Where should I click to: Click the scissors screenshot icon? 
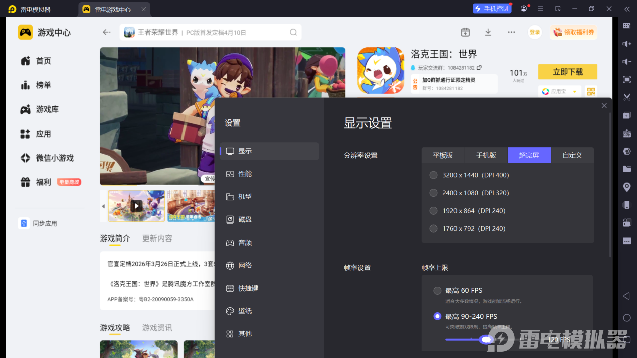(x=627, y=97)
